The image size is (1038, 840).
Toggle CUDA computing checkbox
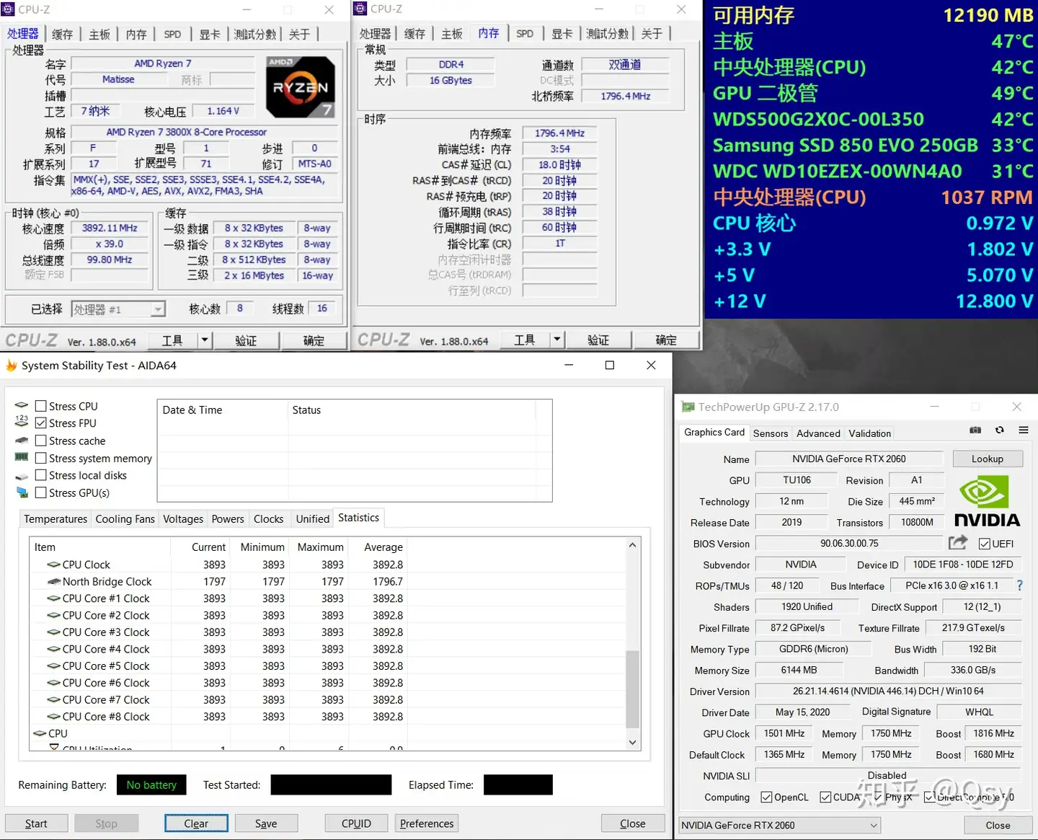pyautogui.click(x=825, y=797)
